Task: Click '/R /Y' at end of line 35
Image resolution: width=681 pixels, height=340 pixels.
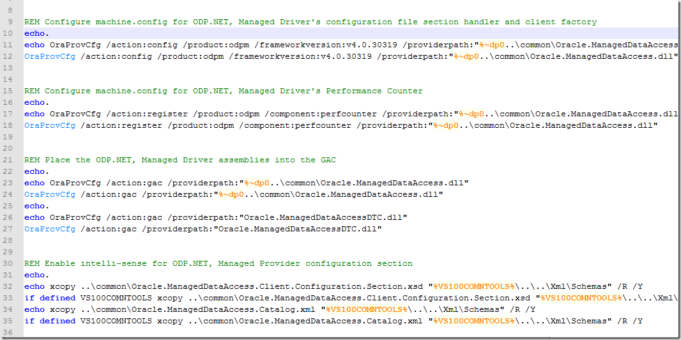Action: (x=630, y=321)
